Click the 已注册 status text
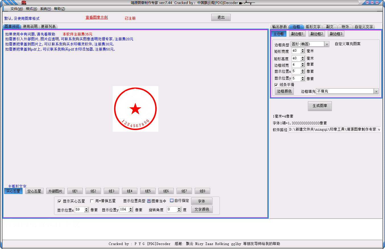This screenshot has height=249, width=385. [130, 18]
